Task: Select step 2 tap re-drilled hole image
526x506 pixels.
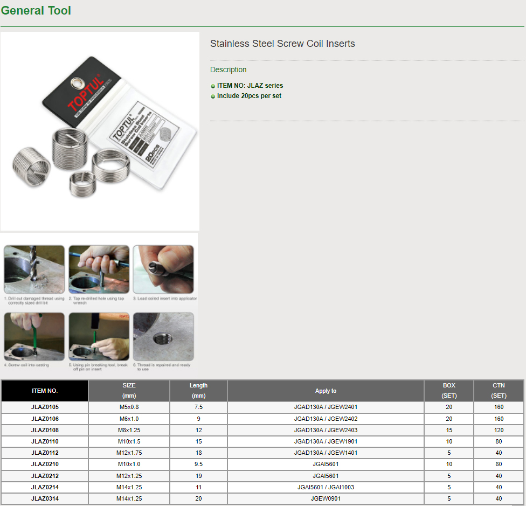Action: click(99, 269)
